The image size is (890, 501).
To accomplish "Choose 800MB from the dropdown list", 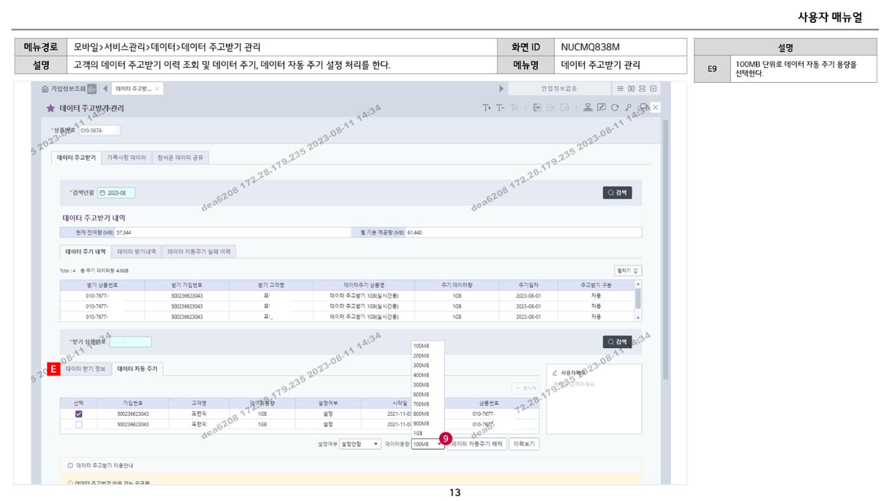I will (x=428, y=413).
